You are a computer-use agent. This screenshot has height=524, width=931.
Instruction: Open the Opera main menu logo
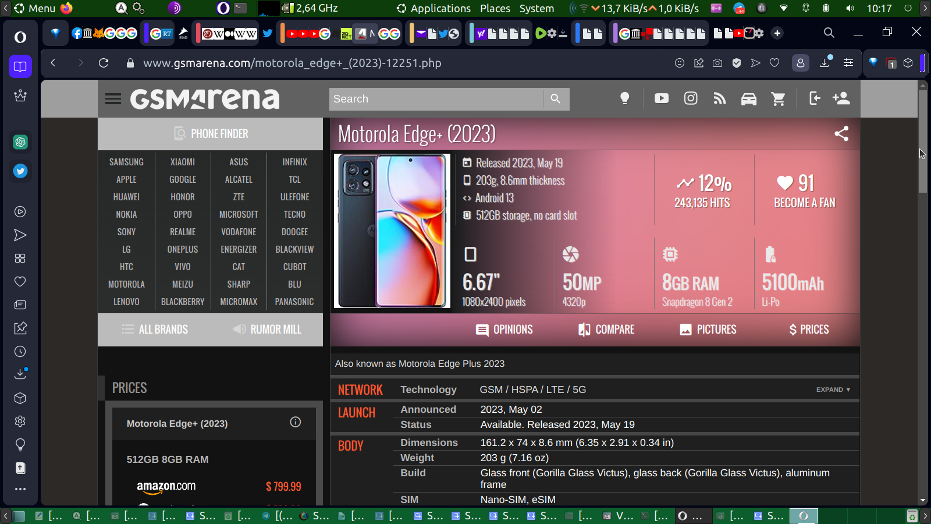pos(20,37)
